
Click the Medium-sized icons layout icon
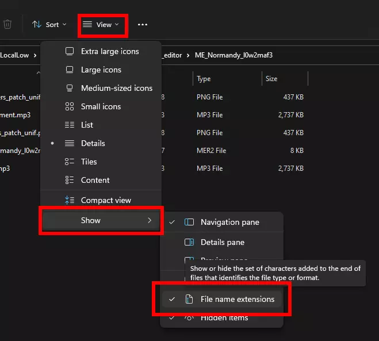[70, 88]
